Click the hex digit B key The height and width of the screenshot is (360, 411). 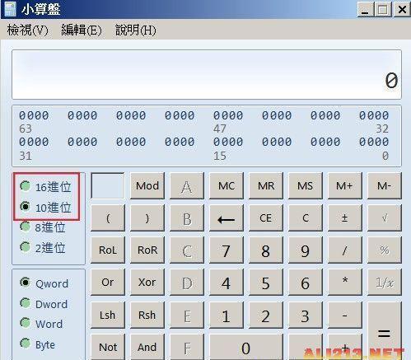click(x=187, y=218)
